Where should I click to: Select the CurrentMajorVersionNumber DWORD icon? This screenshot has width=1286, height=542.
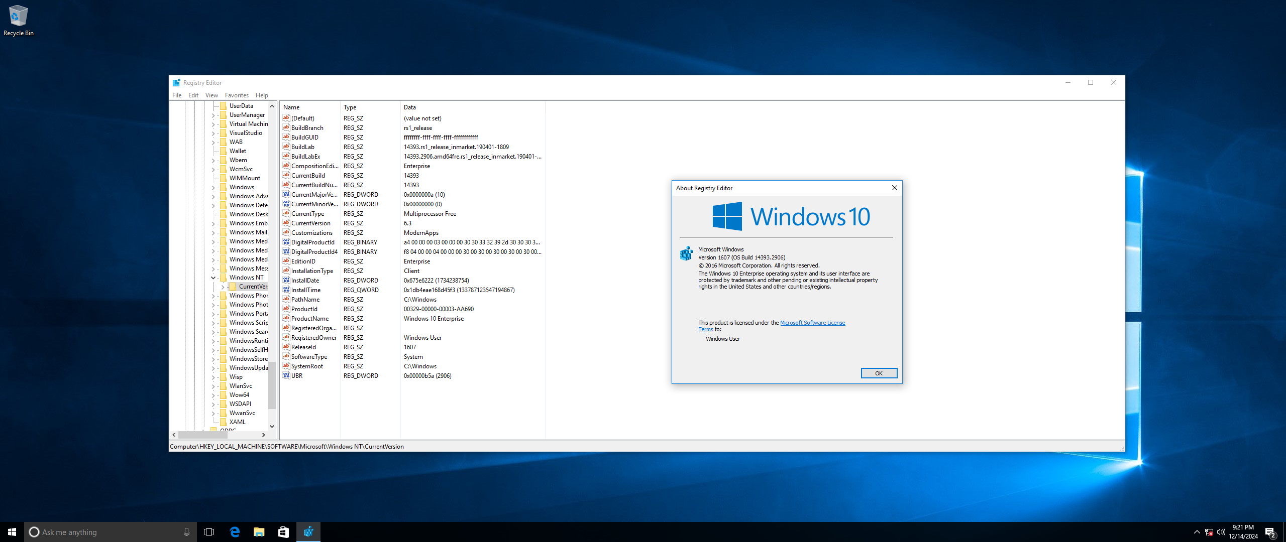pos(286,194)
